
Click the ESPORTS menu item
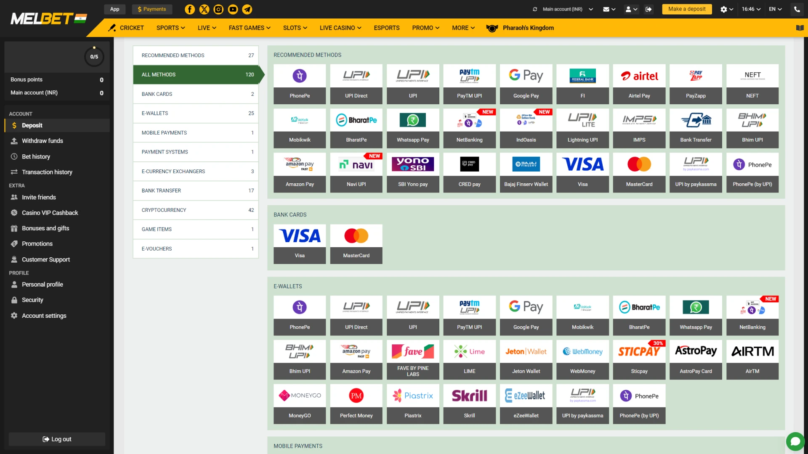(386, 28)
